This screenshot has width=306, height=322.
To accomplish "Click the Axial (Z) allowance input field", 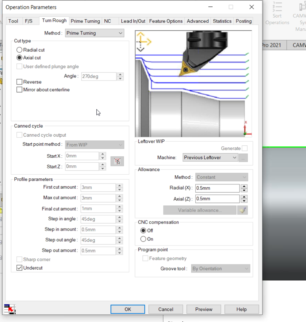I will (x=217, y=199).
